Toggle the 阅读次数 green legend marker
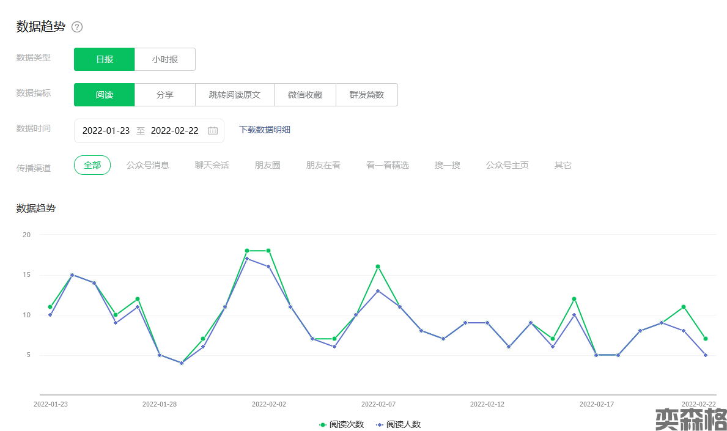The height and width of the screenshot is (431, 727). [323, 424]
